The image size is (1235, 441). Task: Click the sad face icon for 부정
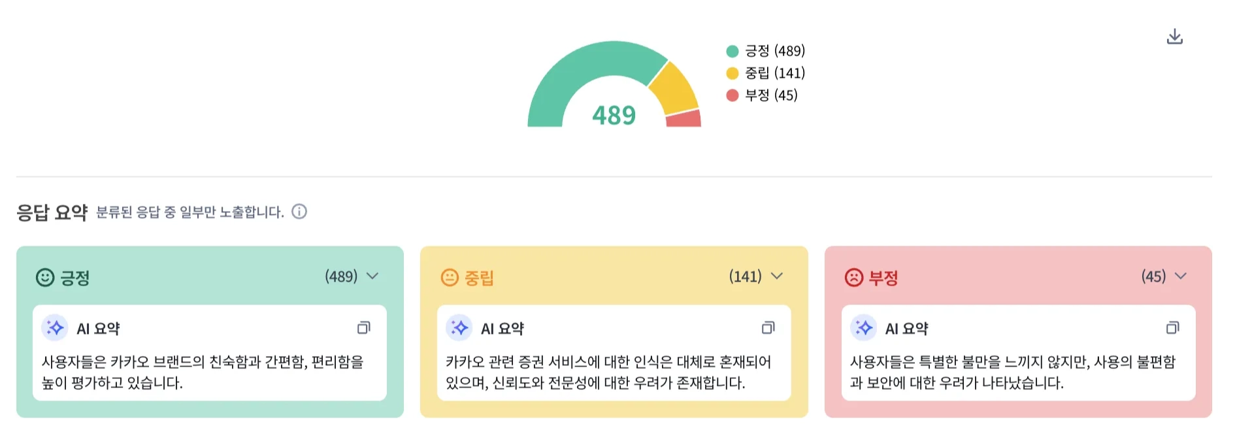tap(854, 278)
